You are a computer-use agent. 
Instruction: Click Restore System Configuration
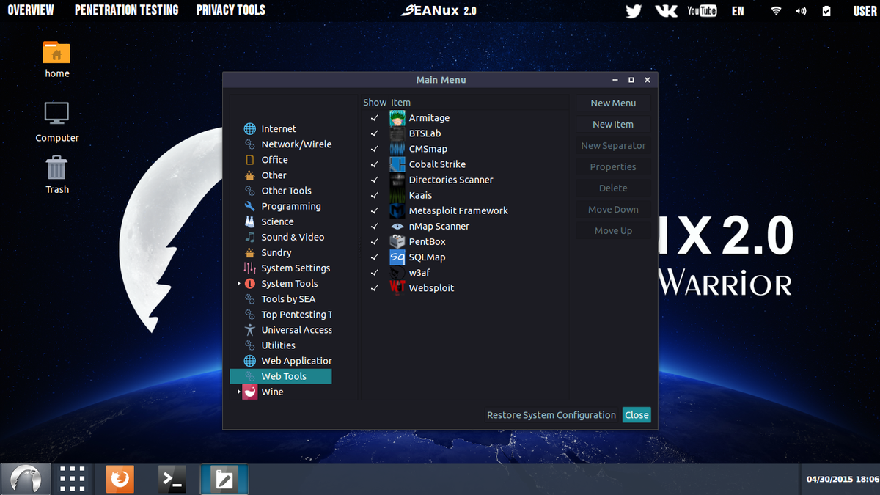(551, 415)
